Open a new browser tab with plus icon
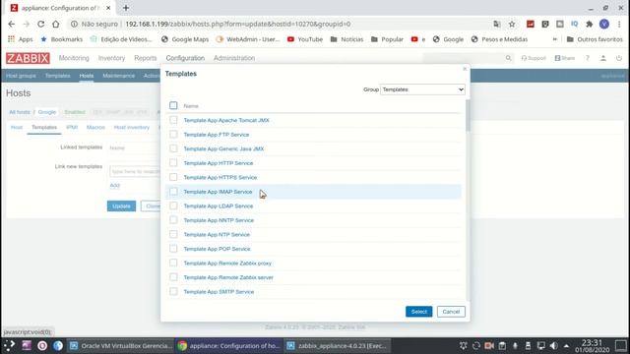Image resolution: width=630 pixels, height=354 pixels. click(126, 8)
